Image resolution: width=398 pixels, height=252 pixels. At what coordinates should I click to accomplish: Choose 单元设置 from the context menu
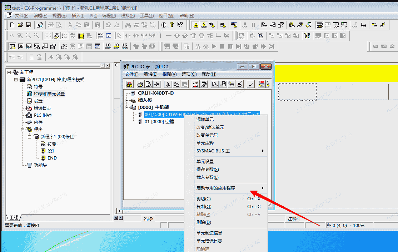205,161
